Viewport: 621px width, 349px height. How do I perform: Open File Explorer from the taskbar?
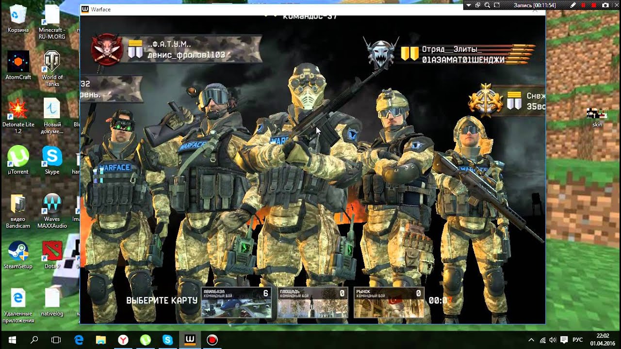pos(101,340)
